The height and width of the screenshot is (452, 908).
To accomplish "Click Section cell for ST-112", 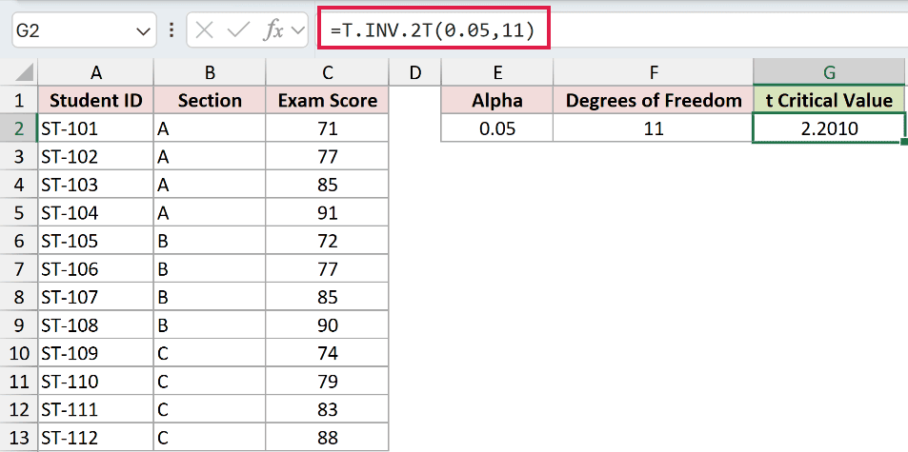I will [x=210, y=438].
